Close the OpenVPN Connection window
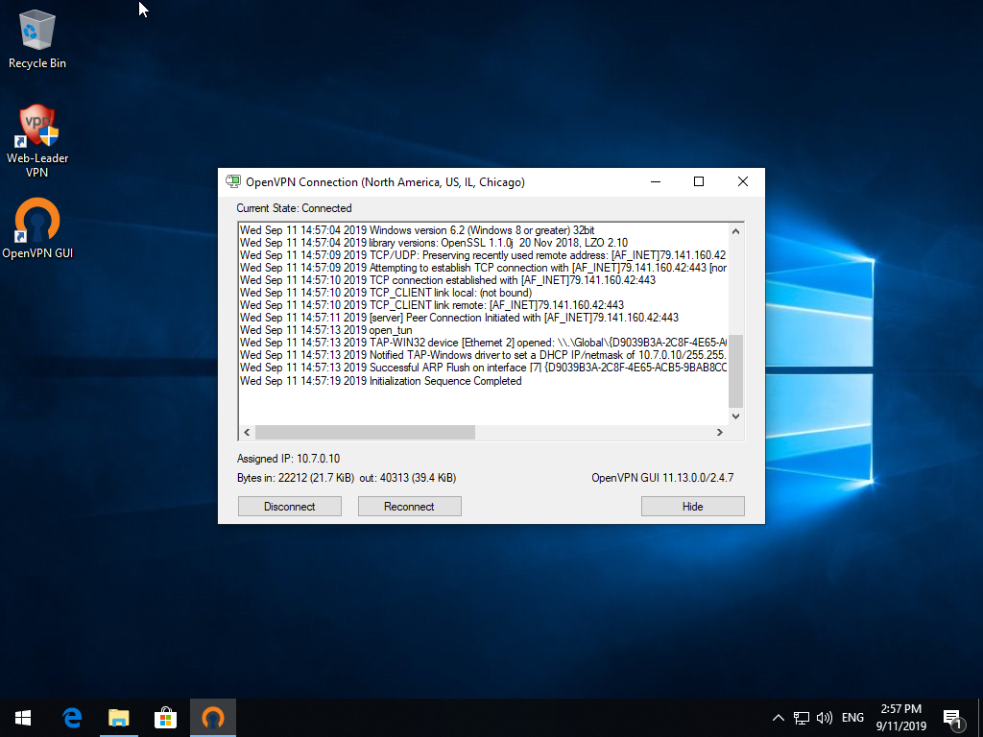This screenshot has height=737, width=983. pyautogui.click(x=743, y=181)
